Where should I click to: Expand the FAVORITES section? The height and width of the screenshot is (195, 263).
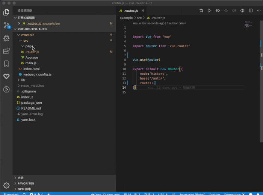pyautogui.click(x=26, y=183)
